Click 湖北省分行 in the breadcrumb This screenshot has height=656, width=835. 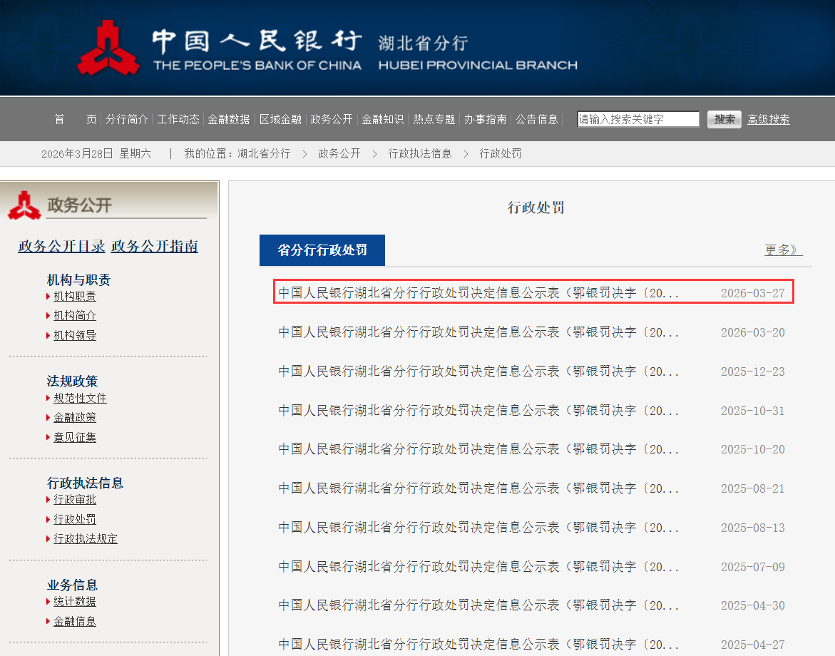[x=264, y=154]
